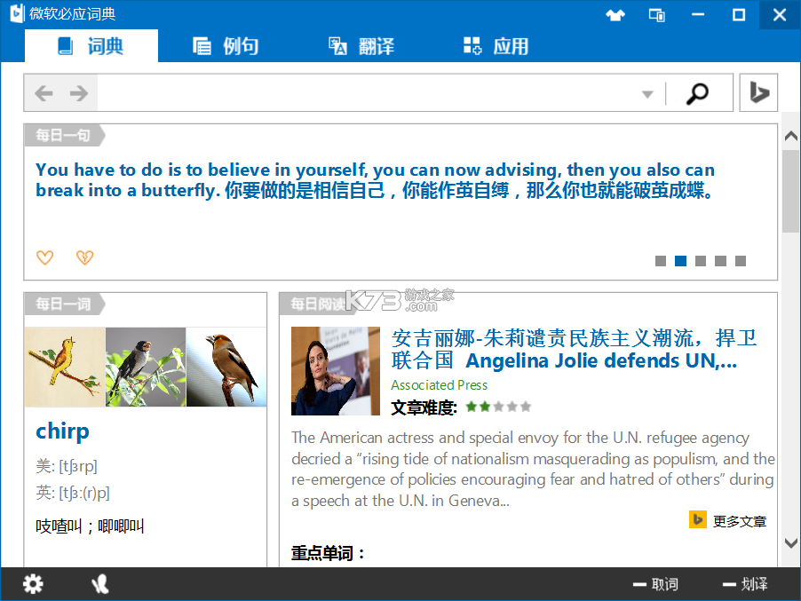This screenshot has height=601, width=801.
Task: Click the magnifier search icon
Action: (x=697, y=93)
